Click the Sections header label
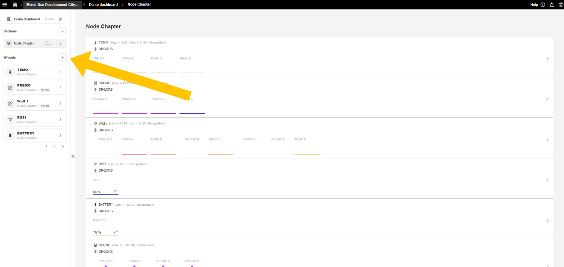Viewport: 564px width, 267px height. click(x=10, y=31)
